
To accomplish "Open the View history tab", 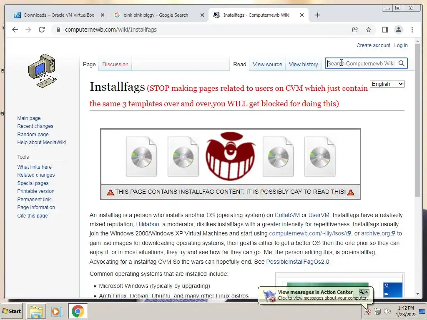I will pos(304,65).
